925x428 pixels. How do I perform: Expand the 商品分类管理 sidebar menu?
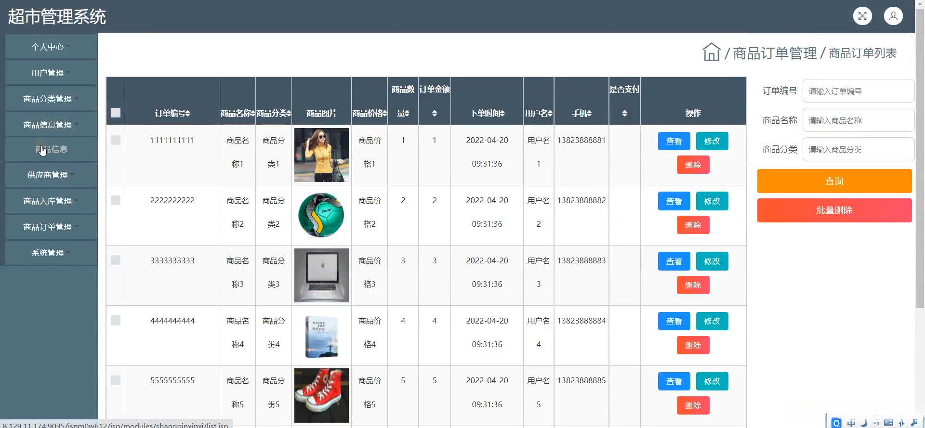(x=51, y=99)
